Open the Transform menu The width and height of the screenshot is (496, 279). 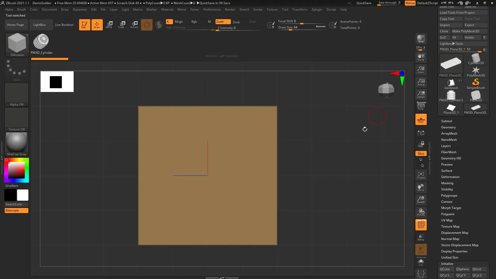[x=300, y=10]
